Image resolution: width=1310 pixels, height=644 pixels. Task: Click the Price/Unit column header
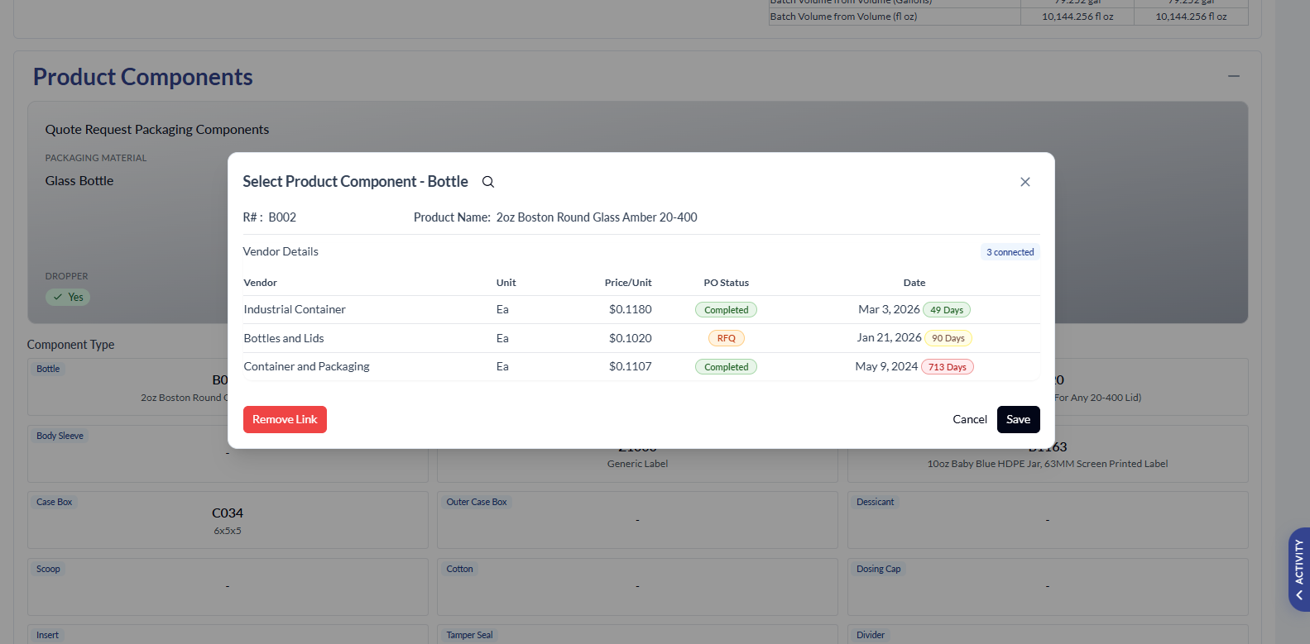click(628, 283)
